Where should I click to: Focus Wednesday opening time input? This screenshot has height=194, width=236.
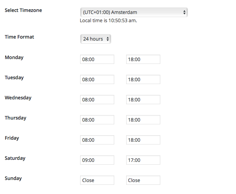pos(97,100)
